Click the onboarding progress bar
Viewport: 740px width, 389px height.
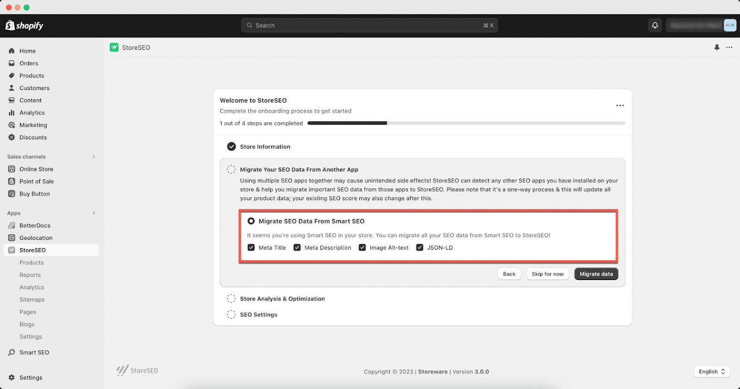466,123
